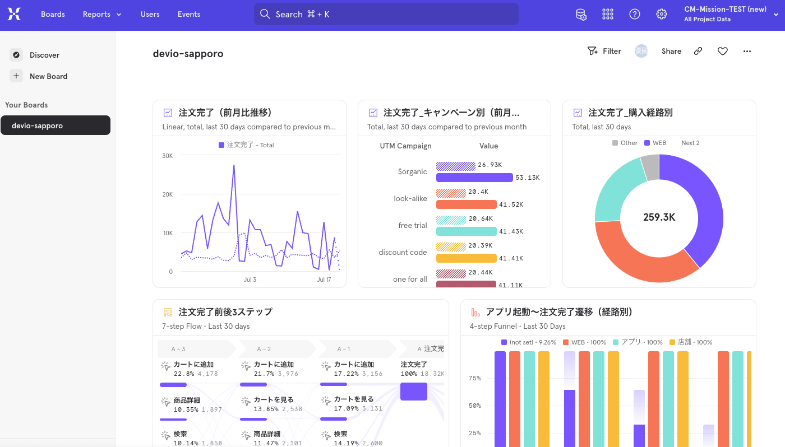This screenshot has height=447, width=785.
Task: Click the Share button
Action: click(671, 51)
